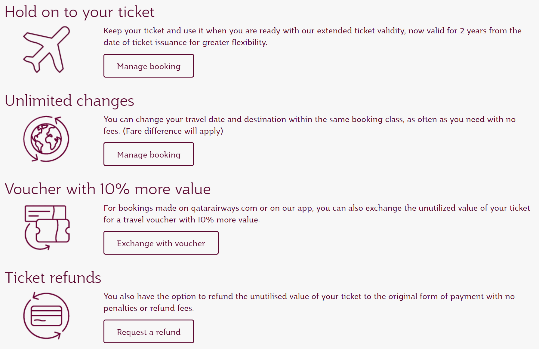Screen dimensions: 539x349
Task: Click the fare difference will apply text
Action: (173, 131)
